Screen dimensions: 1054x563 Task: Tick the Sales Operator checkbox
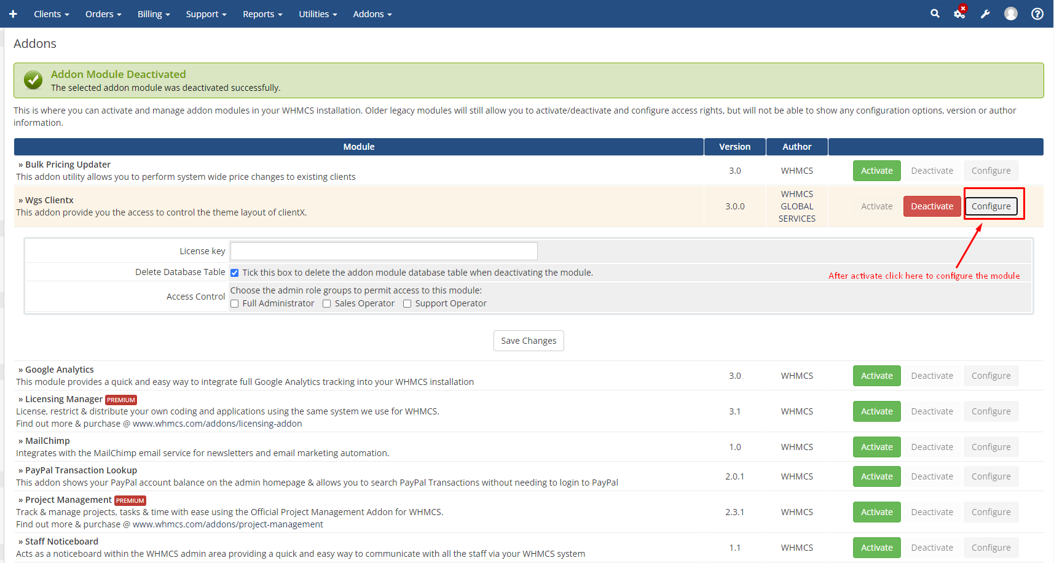(x=327, y=304)
